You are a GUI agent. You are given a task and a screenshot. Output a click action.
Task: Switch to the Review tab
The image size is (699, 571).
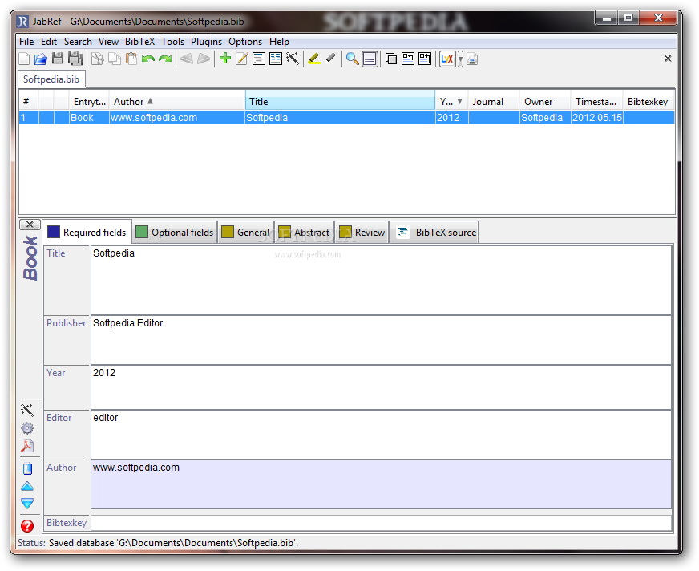[x=362, y=233]
